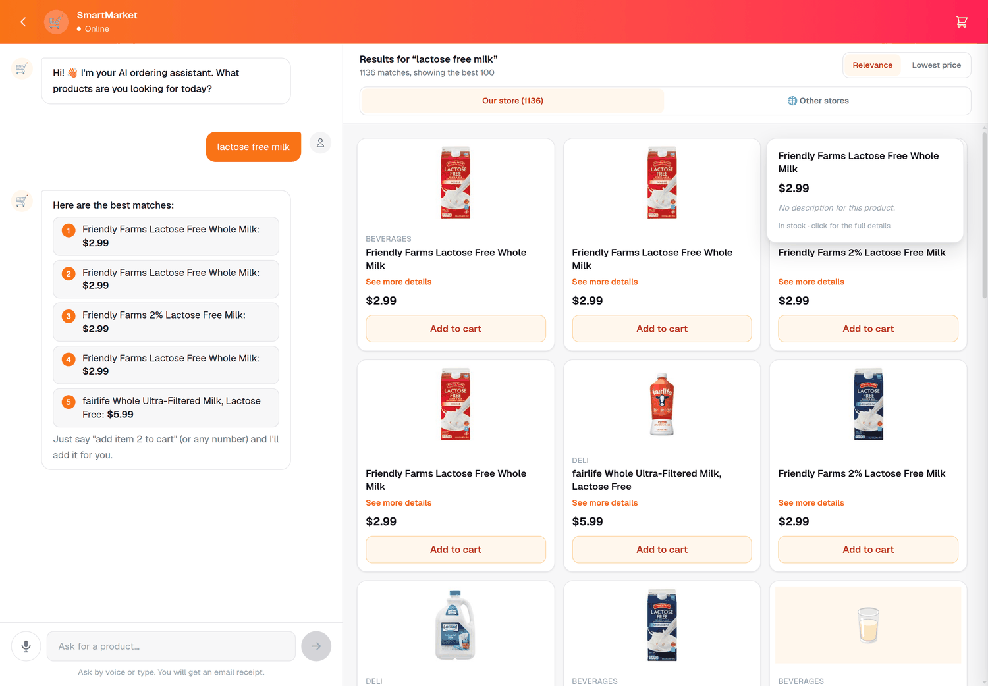Select chat result number 5 fairlife milk
Image resolution: width=988 pixels, height=686 pixels.
[x=166, y=408]
